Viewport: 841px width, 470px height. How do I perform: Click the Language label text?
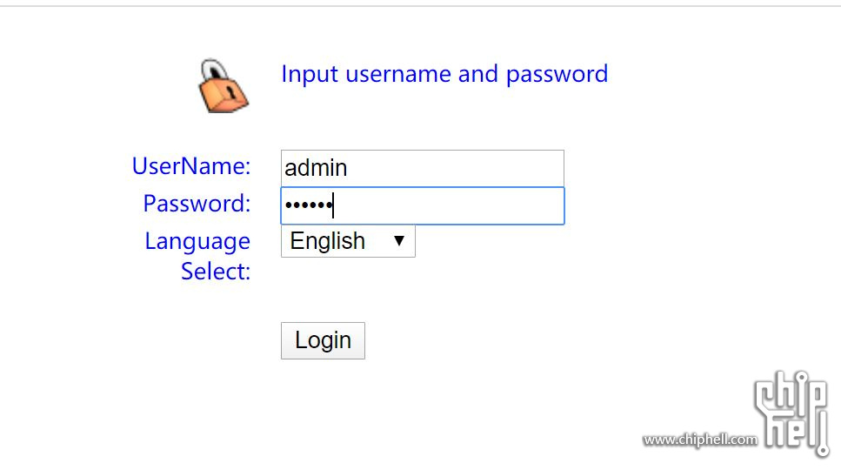(x=197, y=241)
